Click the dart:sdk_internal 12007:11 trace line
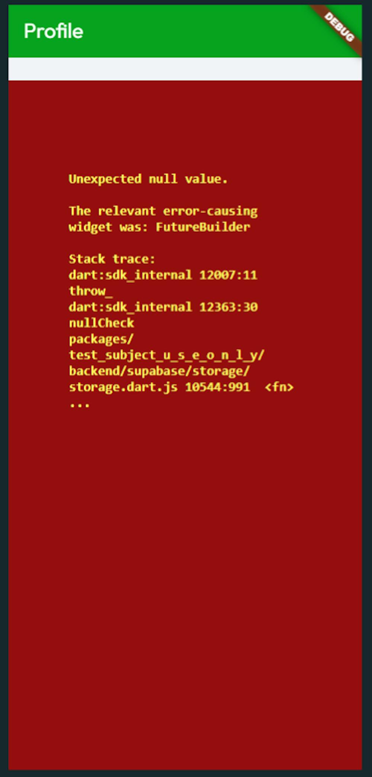The width and height of the screenshot is (372, 777). 163,275
